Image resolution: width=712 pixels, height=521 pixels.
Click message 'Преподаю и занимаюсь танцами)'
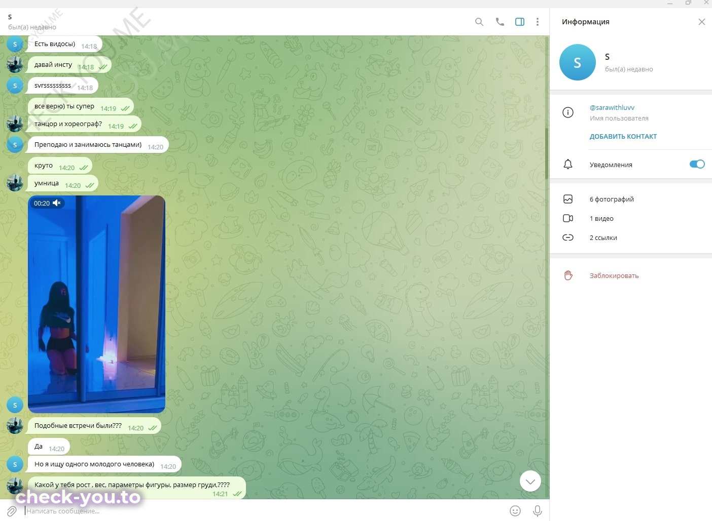click(x=98, y=145)
